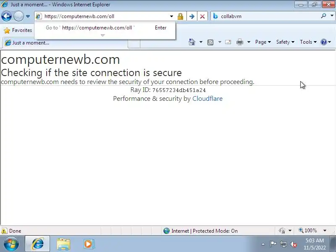336x252 pixels.
Task: Click the Print icon
Action: [x=239, y=42]
